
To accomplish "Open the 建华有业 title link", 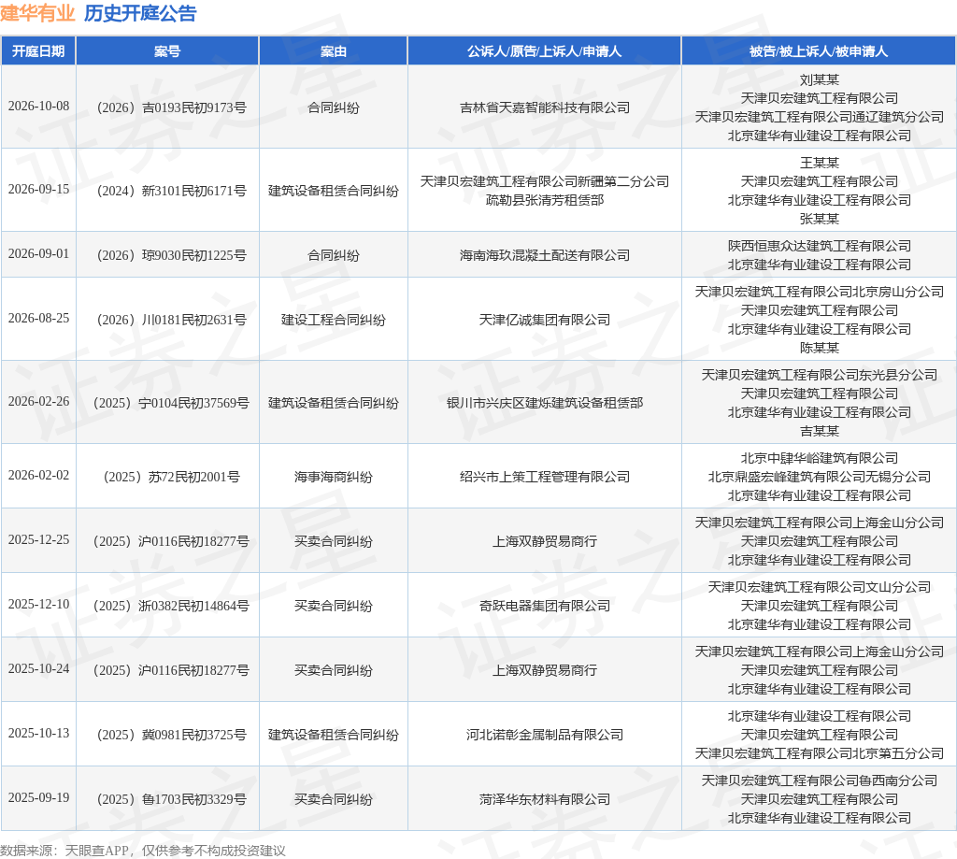I will pyautogui.click(x=37, y=13).
